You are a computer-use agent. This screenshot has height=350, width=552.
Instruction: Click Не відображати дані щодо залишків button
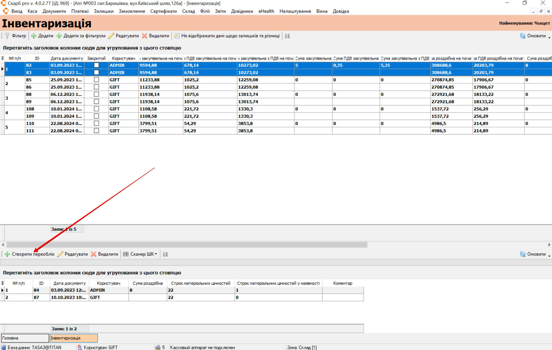pyautogui.click(x=227, y=36)
